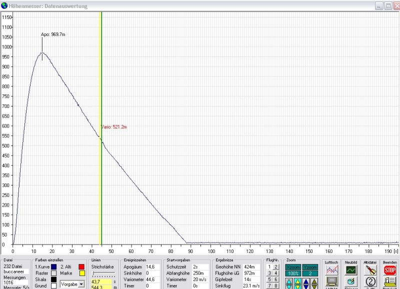The width and height of the screenshot is (400, 289).
Task: Click the olive up/down zoom arrows
Action: 314,283
